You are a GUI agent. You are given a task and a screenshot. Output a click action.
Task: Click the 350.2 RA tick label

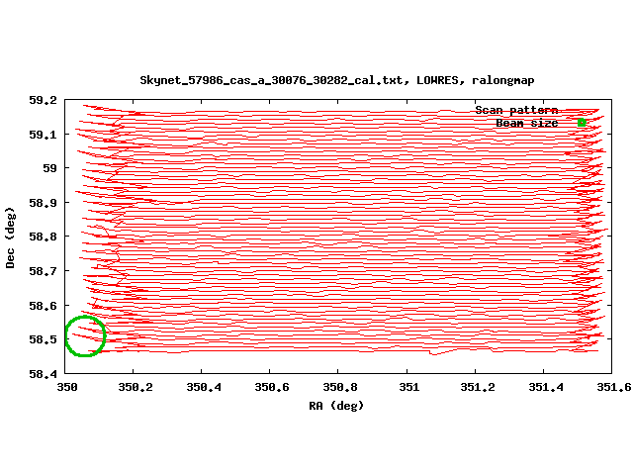[136, 387]
